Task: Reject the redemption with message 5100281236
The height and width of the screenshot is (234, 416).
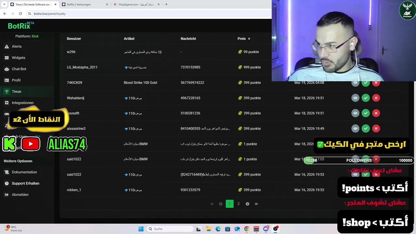Action: (376, 113)
